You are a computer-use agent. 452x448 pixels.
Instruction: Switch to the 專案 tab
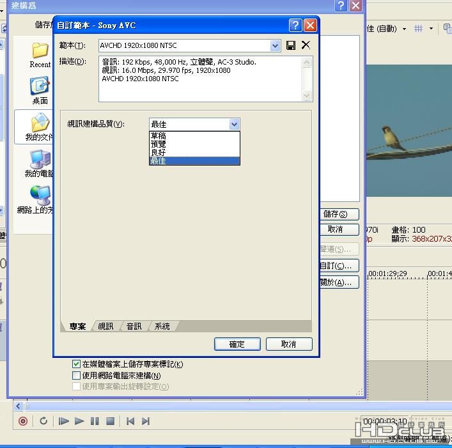pos(77,326)
